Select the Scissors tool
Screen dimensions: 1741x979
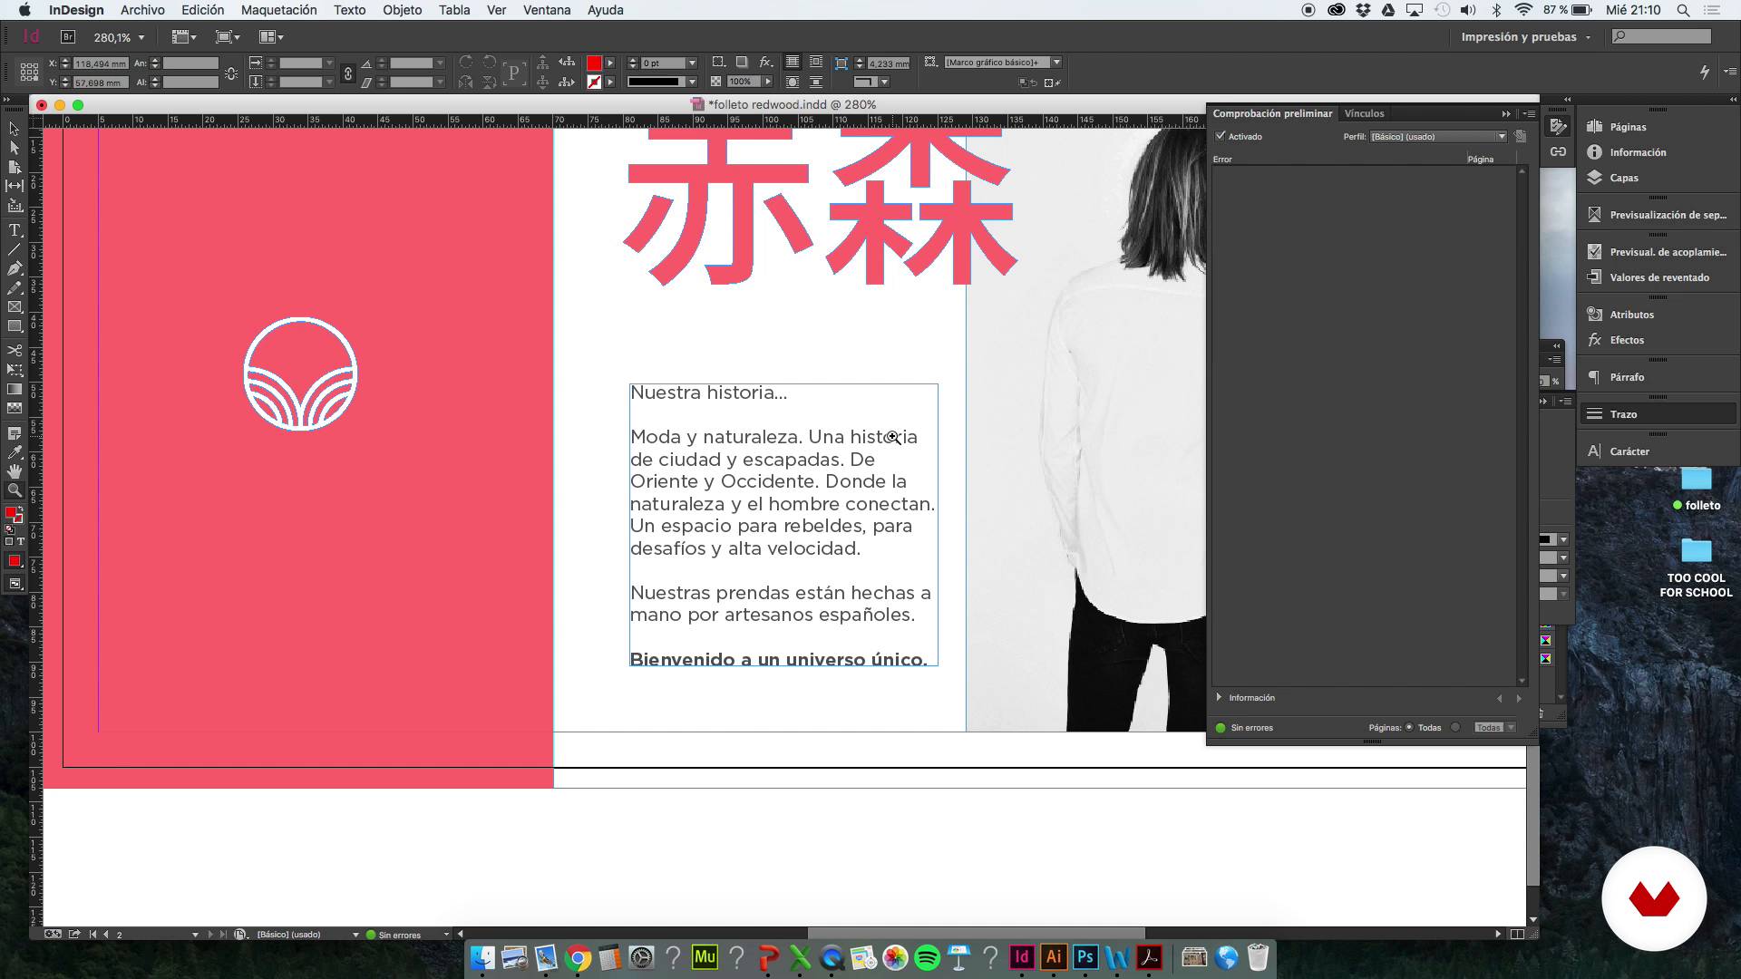pos(15,350)
